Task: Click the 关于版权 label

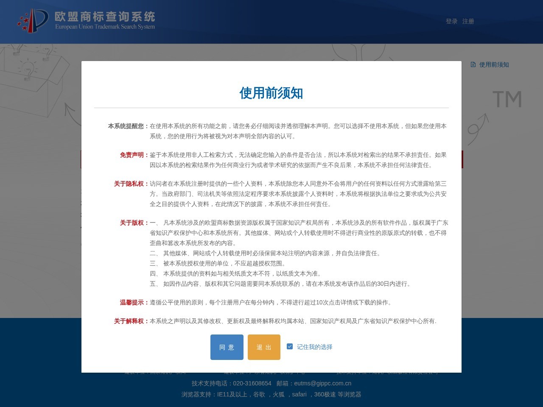Action: click(x=134, y=223)
